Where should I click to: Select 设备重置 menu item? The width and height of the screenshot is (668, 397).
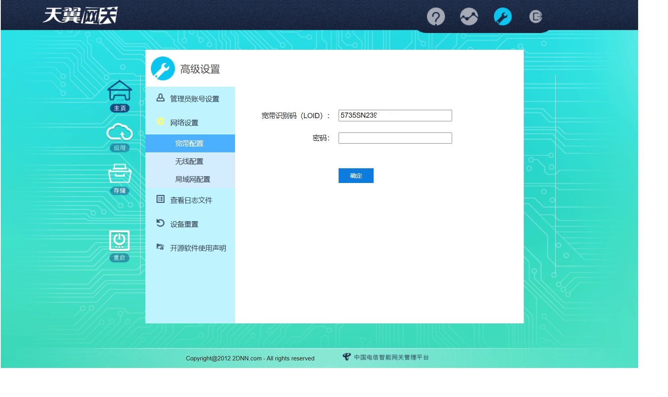[x=184, y=224]
